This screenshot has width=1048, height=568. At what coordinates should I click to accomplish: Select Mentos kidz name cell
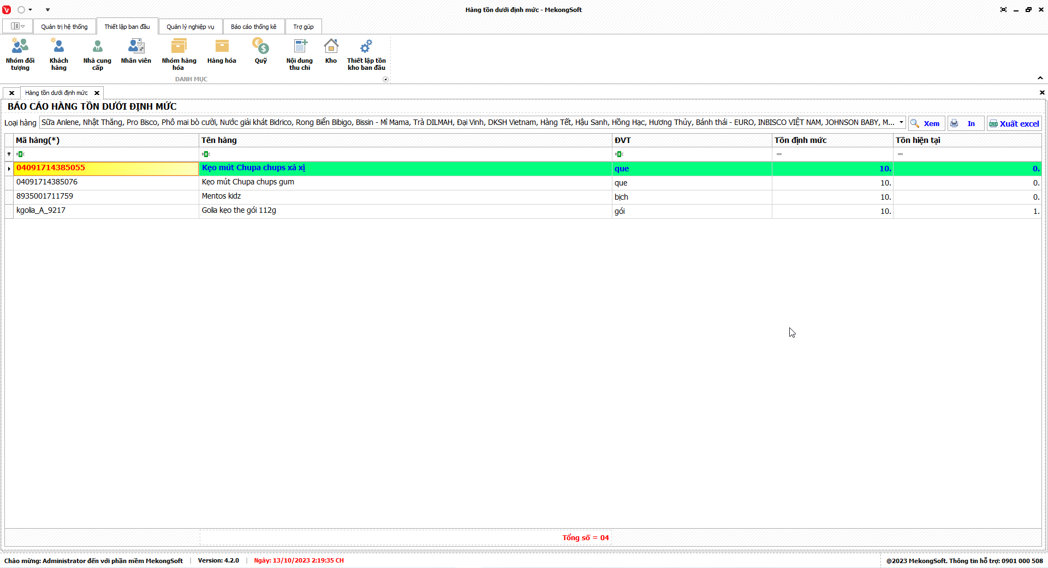pos(406,196)
